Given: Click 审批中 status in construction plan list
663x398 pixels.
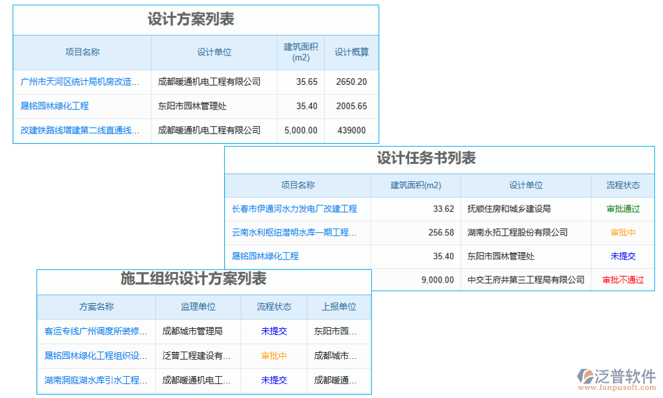Looking at the screenshot, I should 273,356.
